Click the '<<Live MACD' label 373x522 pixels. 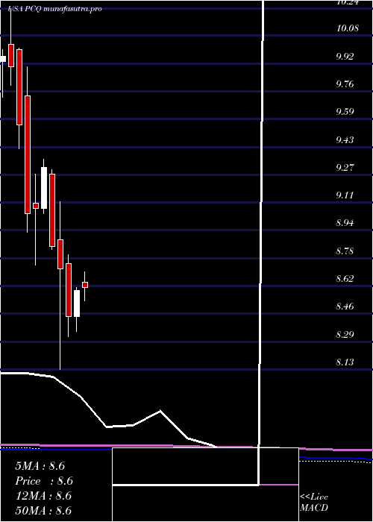[x=314, y=502]
